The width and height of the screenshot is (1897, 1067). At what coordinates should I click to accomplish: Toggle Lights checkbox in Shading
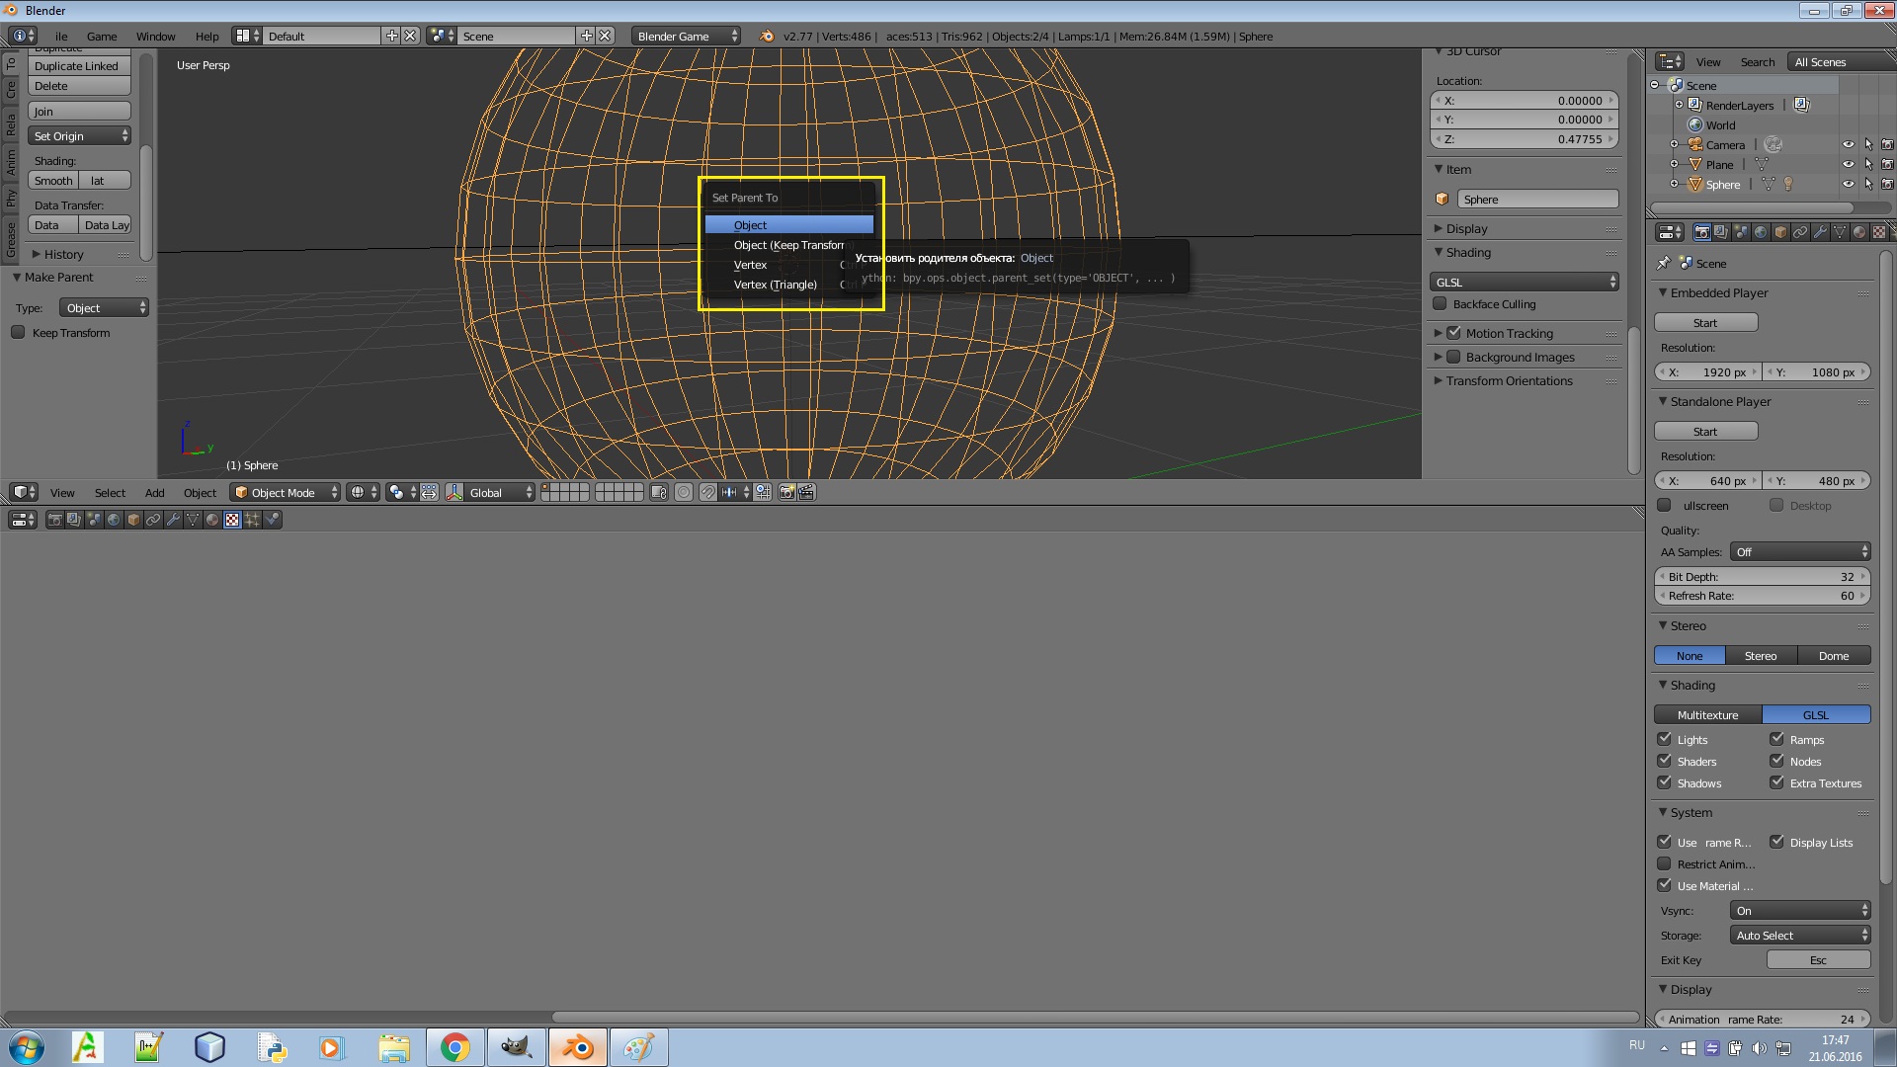pyautogui.click(x=1665, y=739)
